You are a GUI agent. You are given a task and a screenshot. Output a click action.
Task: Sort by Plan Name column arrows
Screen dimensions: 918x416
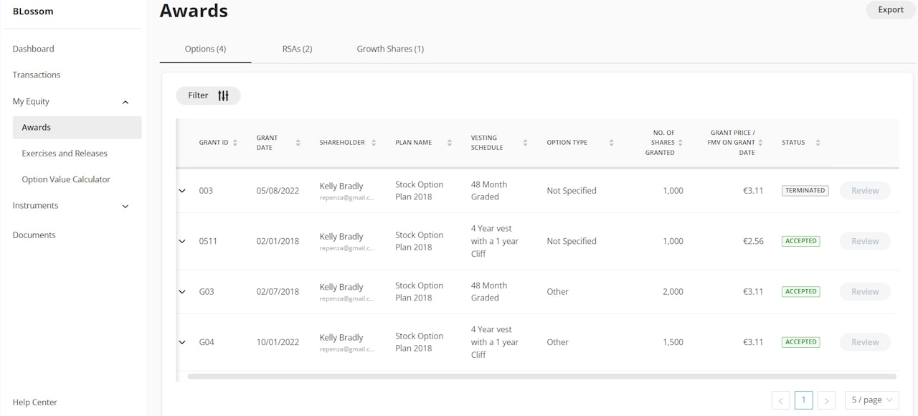point(450,143)
